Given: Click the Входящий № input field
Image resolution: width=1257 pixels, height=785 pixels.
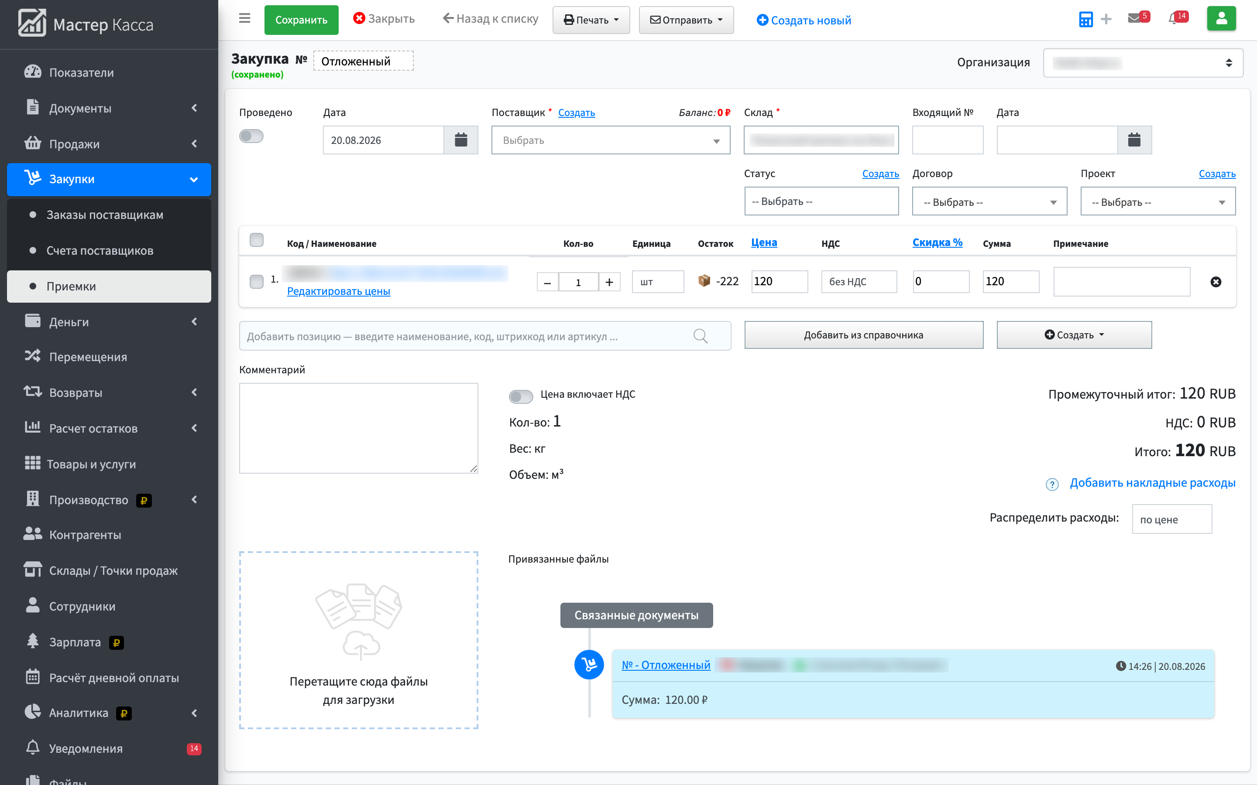Looking at the screenshot, I should [948, 140].
